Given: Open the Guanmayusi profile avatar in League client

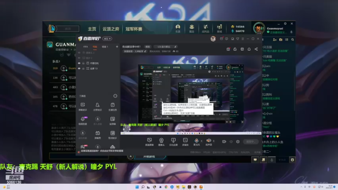Looking at the screenshot, I should [259, 28].
